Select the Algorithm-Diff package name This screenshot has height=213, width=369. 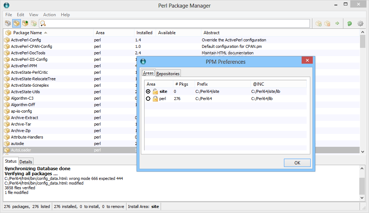point(23,105)
